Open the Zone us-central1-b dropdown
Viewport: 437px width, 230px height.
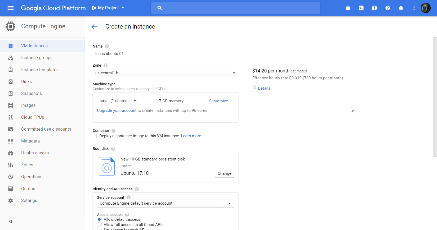(165, 73)
